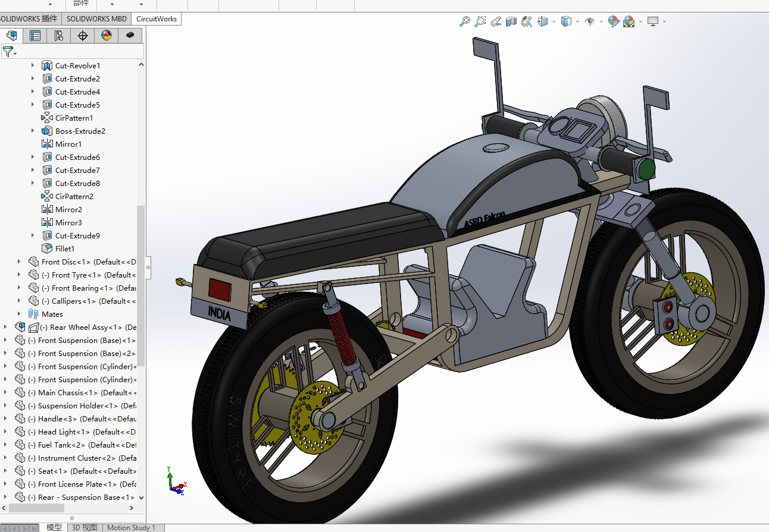Click the Mates paperclip icon
The width and height of the screenshot is (769, 532).
[x=34, y=314]
